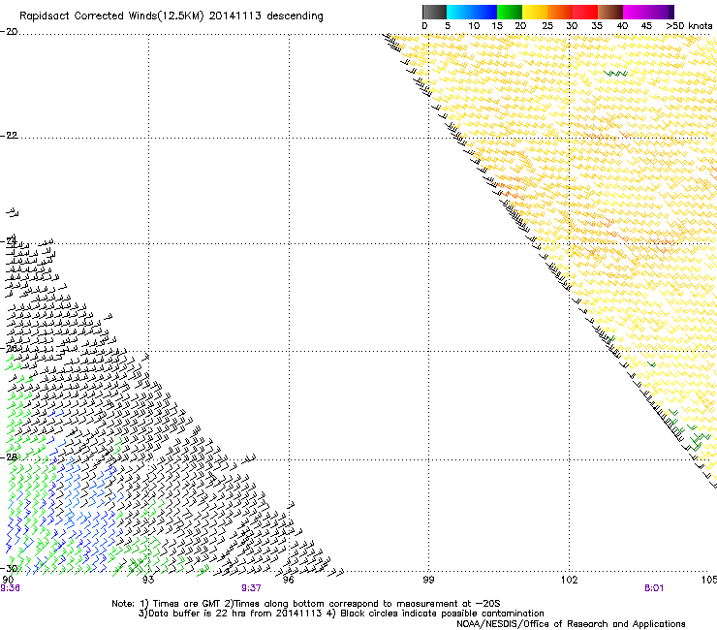The height and width of the screenshot is (630, 717).
Task: Click the chart title 'Rapidscat Corrected Winds(12.5KM)'
Action: coord(111,16)
